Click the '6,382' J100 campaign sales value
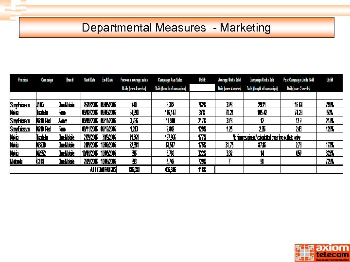This screenshot has height=262, width=350. [x=170, y=104]
